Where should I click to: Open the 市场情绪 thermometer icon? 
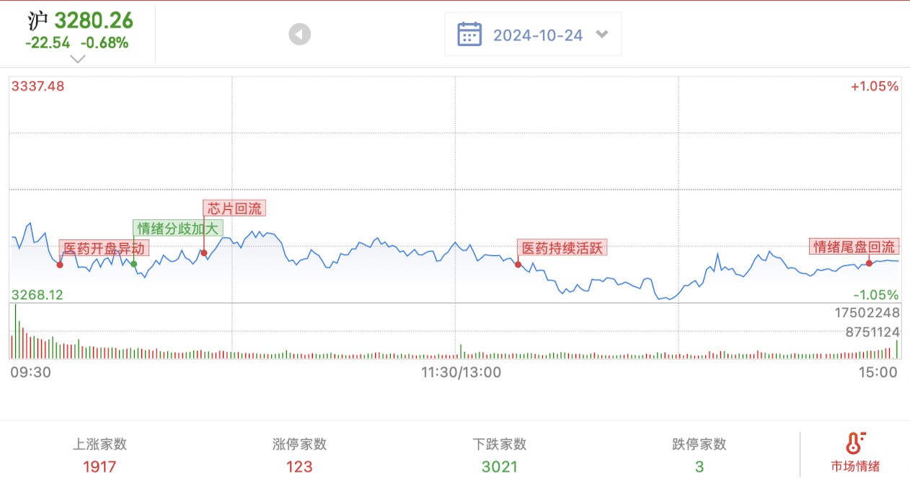click(x=854, y=443)
